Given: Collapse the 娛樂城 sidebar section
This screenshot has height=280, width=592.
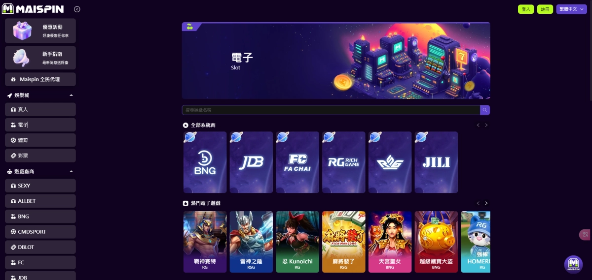Looking at the screenshot, I should (x=71, y=95).
